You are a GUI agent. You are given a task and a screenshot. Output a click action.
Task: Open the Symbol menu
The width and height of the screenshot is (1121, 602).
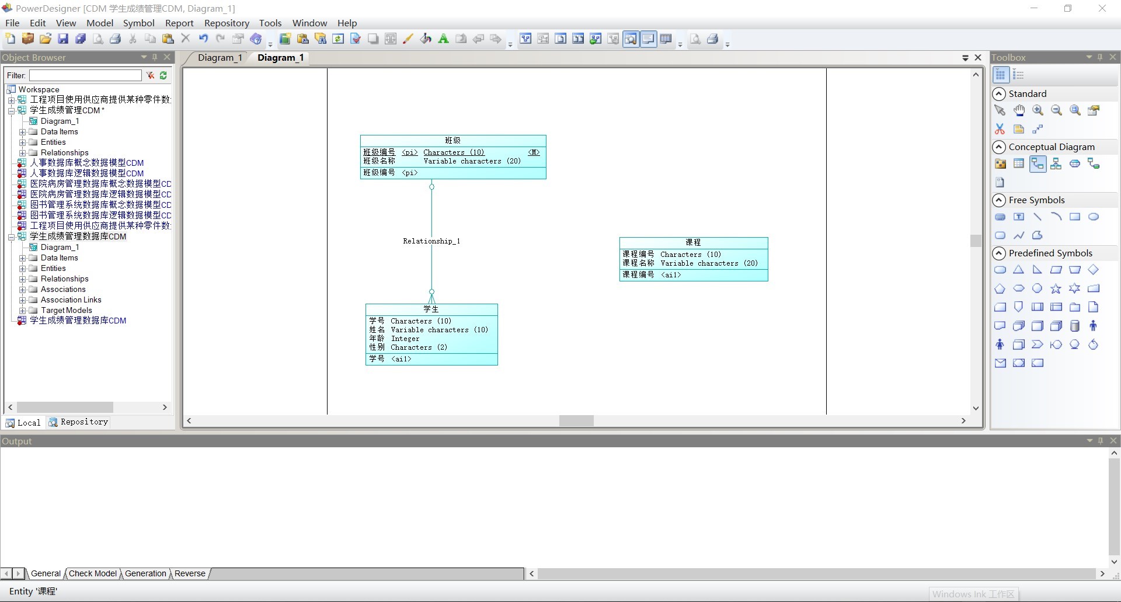click(138, 23)
